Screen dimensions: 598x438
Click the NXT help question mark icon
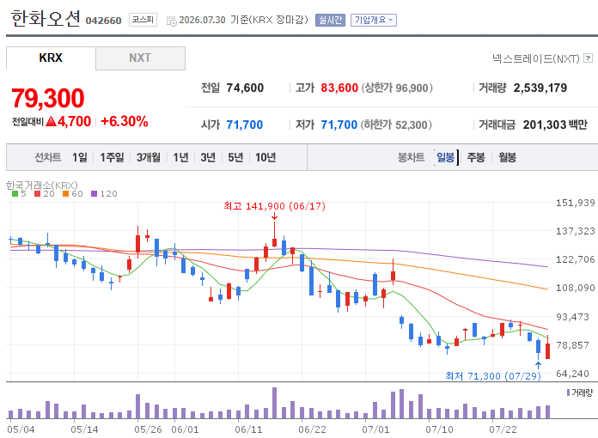pyautogui.click(x=588, y=58)
